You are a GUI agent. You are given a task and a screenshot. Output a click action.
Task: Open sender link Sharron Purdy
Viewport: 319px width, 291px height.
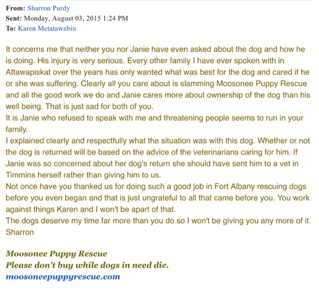pyautogui.click(x=49, y=8)
